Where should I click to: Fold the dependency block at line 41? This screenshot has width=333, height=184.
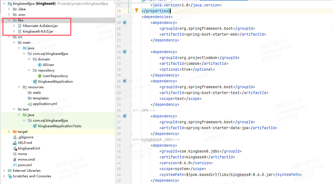pos(131,146)
